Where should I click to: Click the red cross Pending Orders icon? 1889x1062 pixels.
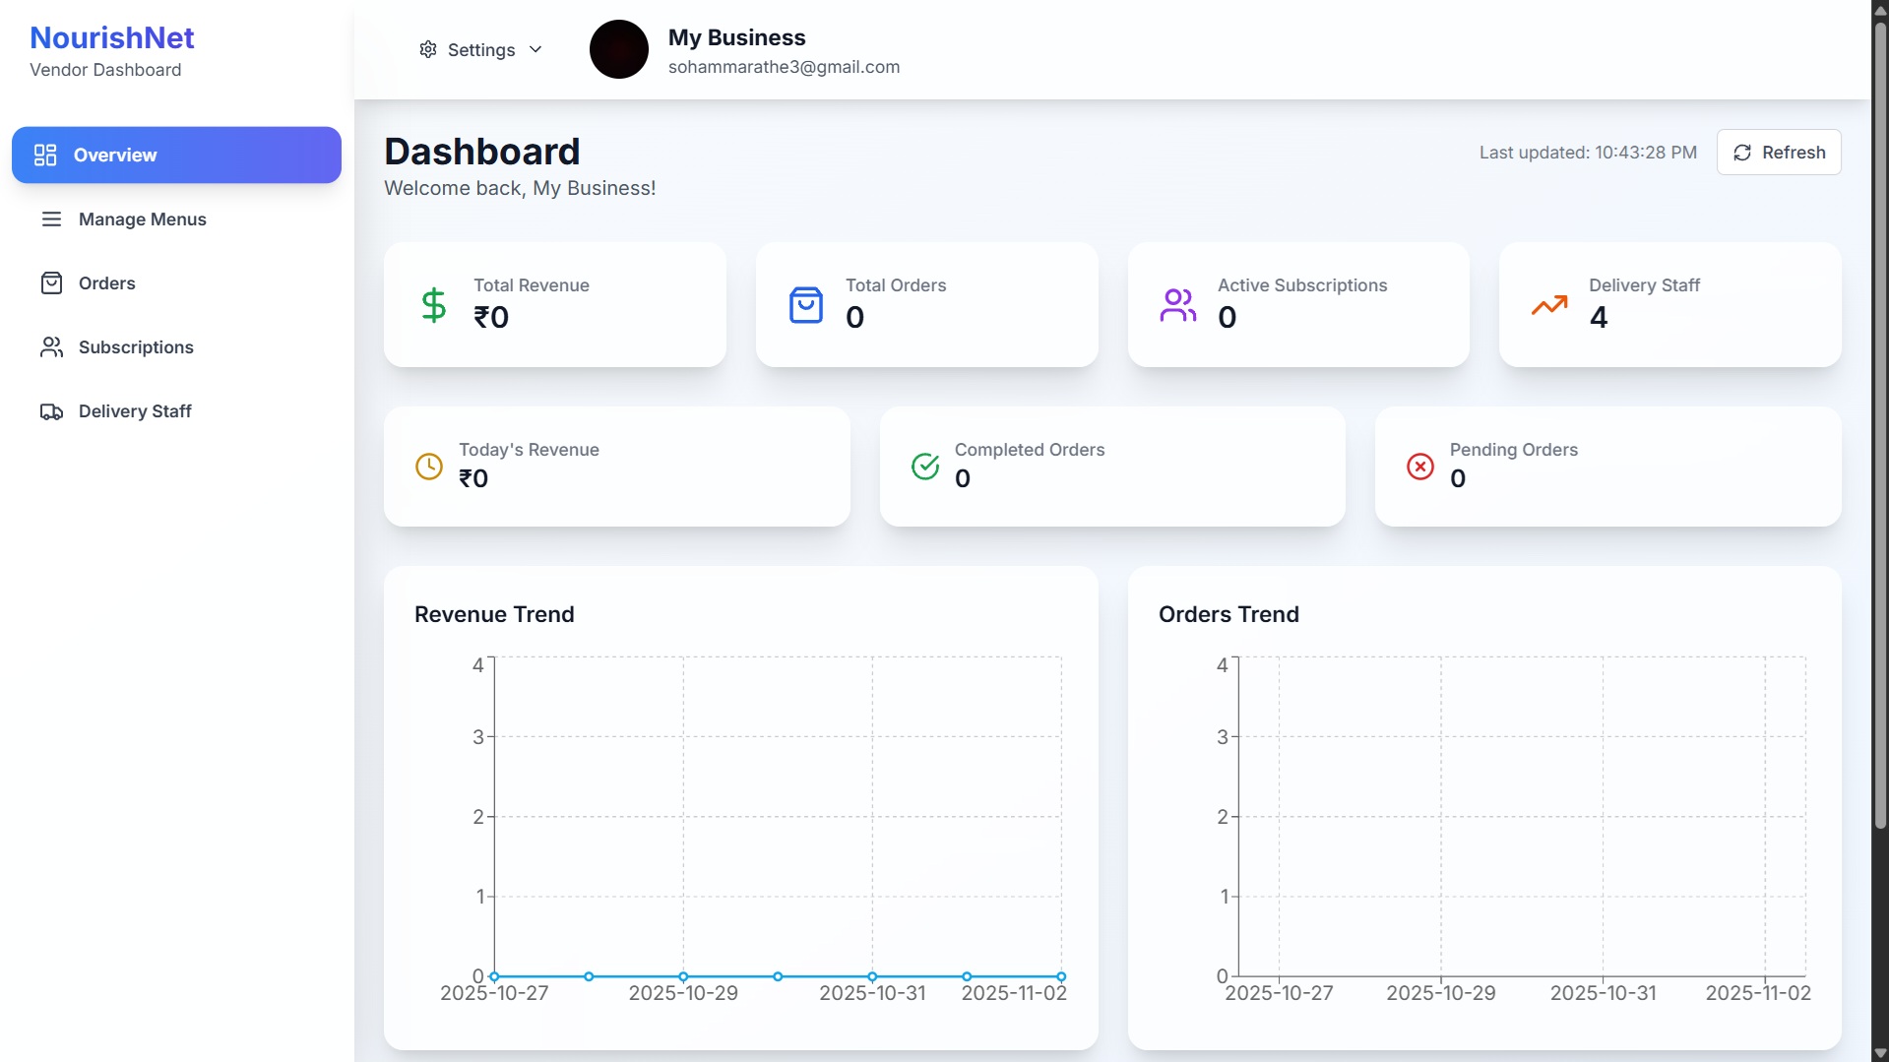(1420, 467)
